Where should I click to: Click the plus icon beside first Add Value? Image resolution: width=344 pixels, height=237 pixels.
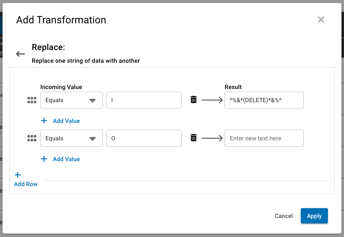[44, 120]
